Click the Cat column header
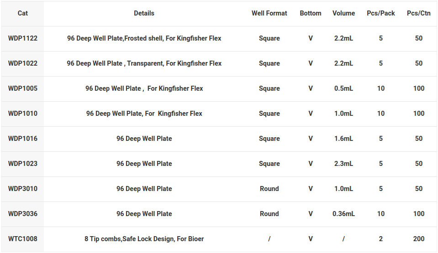 coord(23,13)
